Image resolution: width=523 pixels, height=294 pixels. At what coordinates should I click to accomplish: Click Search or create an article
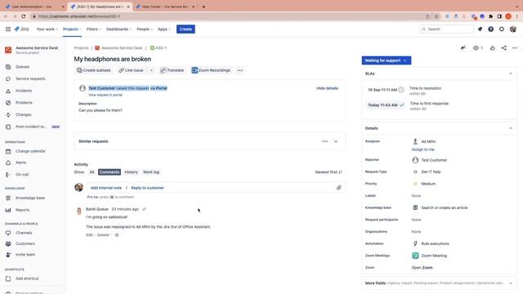pos(445,207)
